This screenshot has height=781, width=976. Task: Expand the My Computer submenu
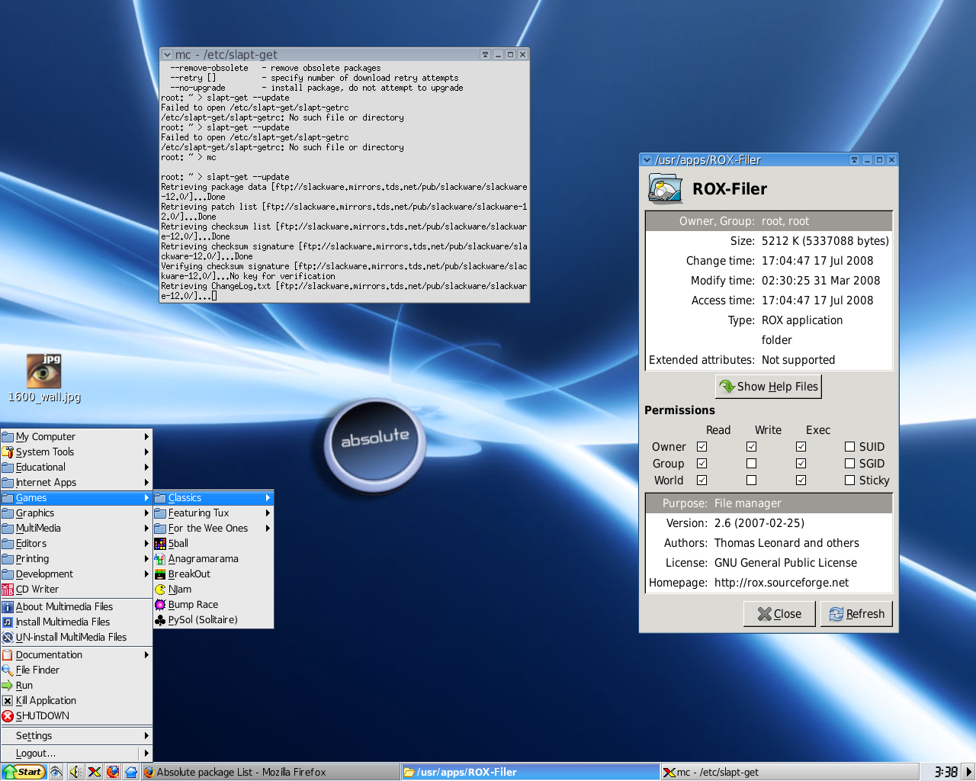click(x=76, y=437)
